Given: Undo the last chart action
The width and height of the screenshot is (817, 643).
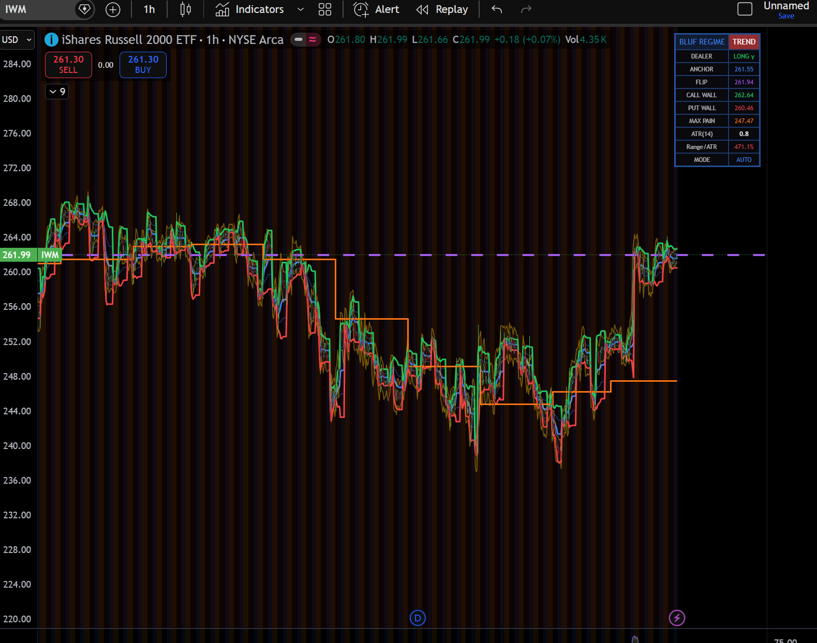Looking at the screenshot, I should [x=497, y=9].
